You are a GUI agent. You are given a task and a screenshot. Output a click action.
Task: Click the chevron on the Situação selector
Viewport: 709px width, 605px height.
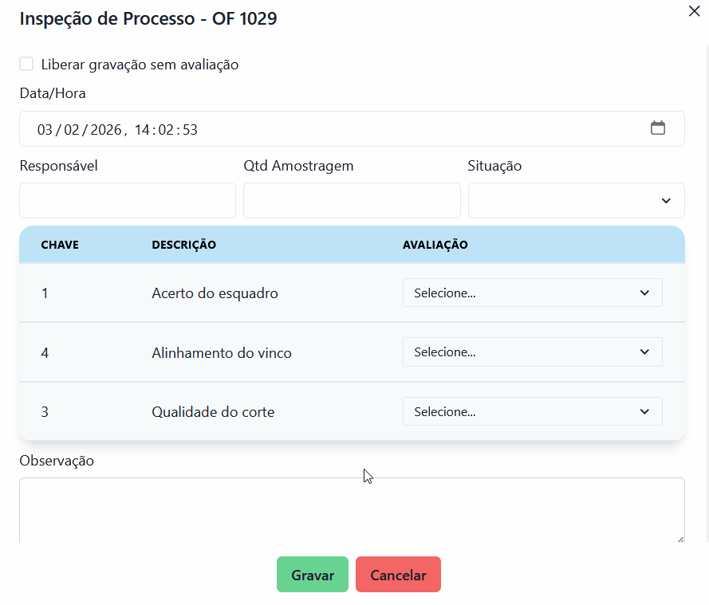tap(666, 200)
